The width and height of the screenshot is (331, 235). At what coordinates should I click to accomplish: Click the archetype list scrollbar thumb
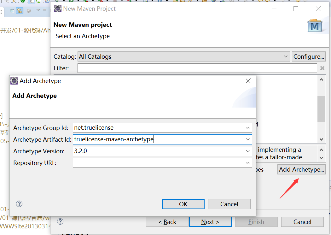tap(321, 109)
